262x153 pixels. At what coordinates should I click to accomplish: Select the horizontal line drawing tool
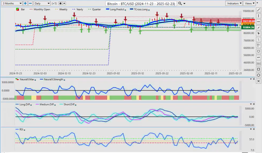pyautogui.click(x=259, y=22)
